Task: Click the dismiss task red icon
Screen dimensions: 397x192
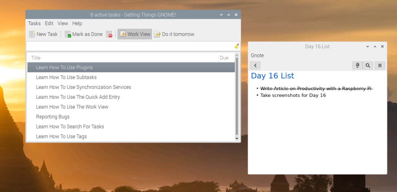Action: pyautogui.click(x=109, y=34)
